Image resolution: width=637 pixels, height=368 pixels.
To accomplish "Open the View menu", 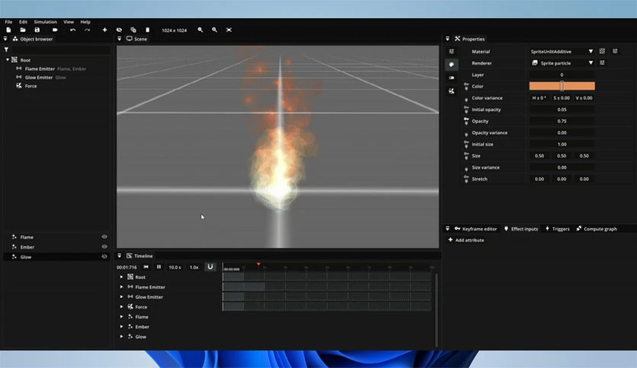I will tap(69, 22).
